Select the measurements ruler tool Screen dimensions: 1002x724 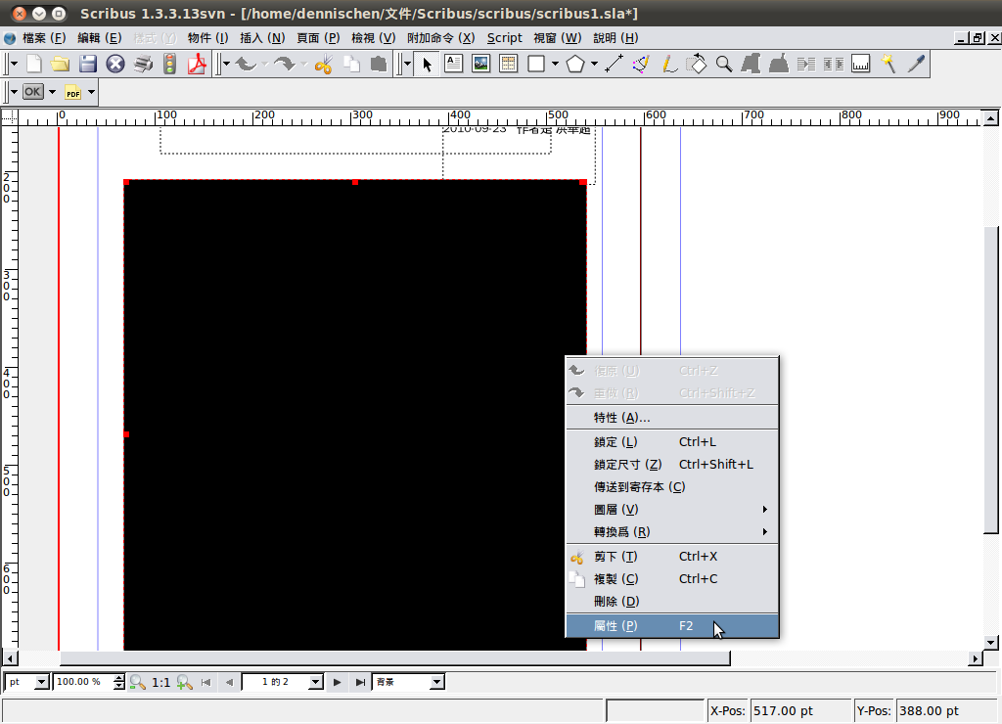[x=861, y=64]
